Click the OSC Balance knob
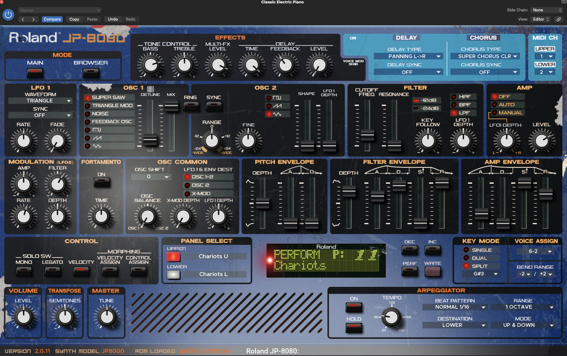This screenshot has height=356, width=567. pyautogui.click(x=148, y=216)
